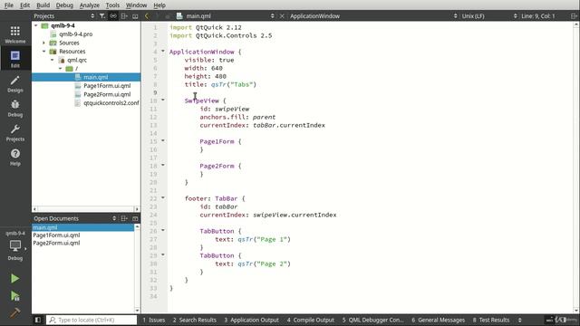The image size is (580, 326).
Task: Go forward in editor navigation history
Action: pyautogui.click(x=157, y=16)
